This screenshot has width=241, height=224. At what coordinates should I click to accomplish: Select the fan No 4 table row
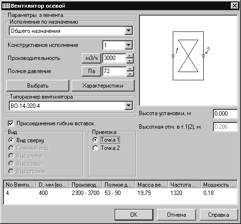coord(120,193)
